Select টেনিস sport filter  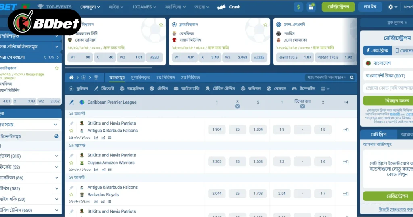click(159, 88)
